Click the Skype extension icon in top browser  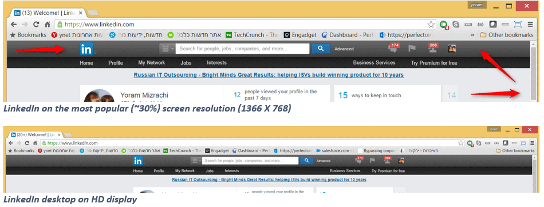pos(456,24)
